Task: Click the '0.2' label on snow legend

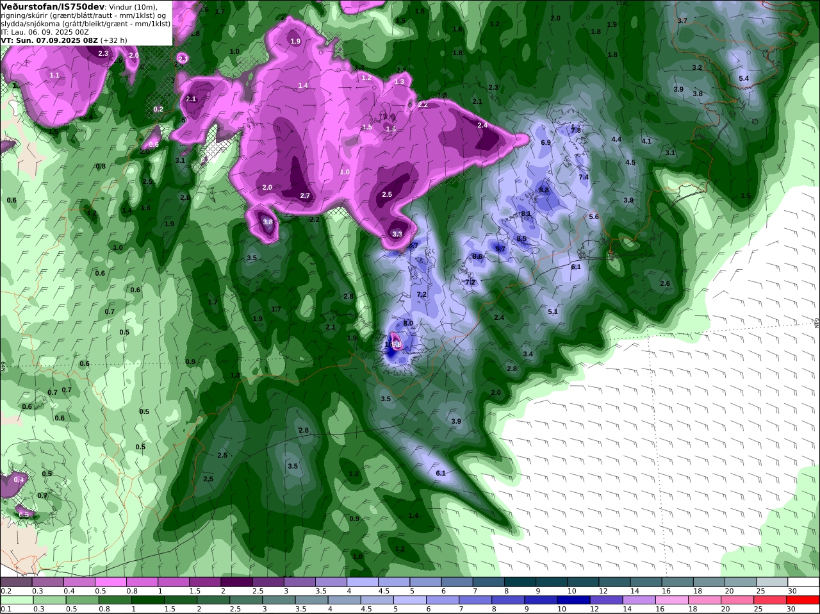Action: pos(6,591)
